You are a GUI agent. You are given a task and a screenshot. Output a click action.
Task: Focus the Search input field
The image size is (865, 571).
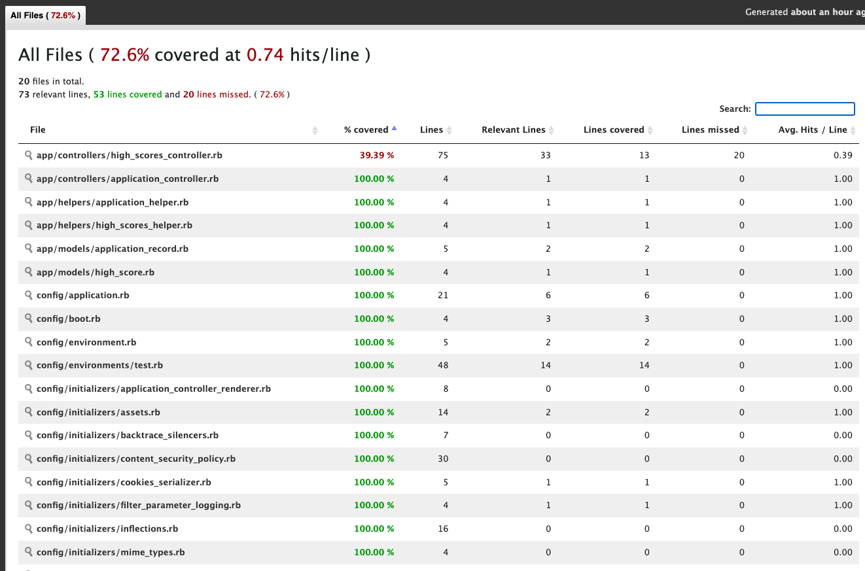[x=805, y=109]
